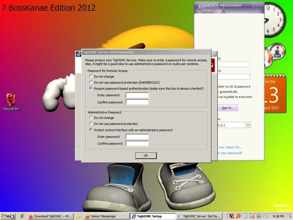Click administrative 'Confirm password' field
293x220 pixels.
(137, 144)
